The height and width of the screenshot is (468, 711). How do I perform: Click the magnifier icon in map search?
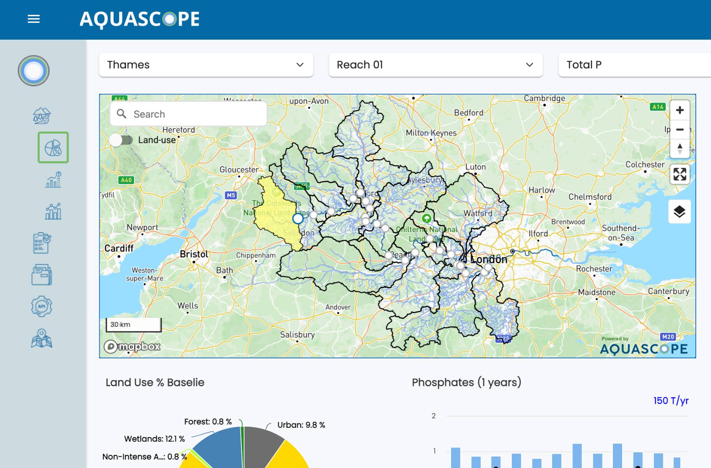pyautogui.click(x=121, y=114)
